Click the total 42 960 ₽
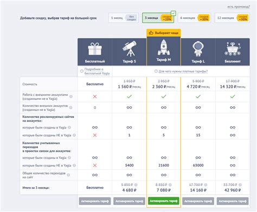257x212 pixels. click(233, 190)
